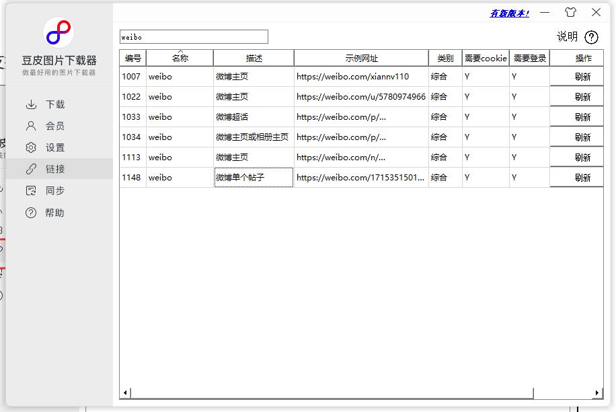
Task: Click 刷新 for row 1033
Action: click(x=576, y=117)
